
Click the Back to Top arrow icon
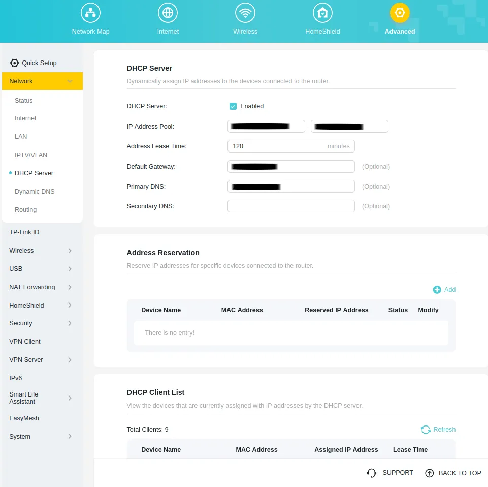coord(430,473)
